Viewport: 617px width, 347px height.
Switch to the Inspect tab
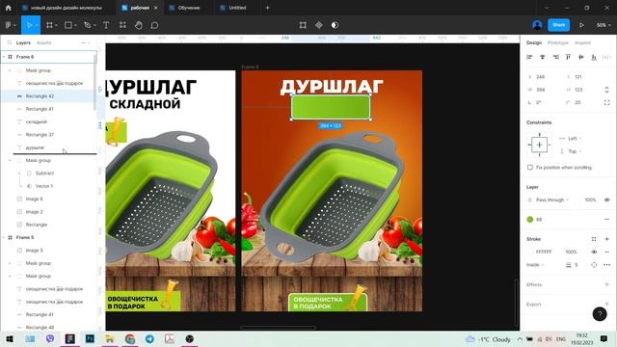pyautogui.click(x=582, y=42)
